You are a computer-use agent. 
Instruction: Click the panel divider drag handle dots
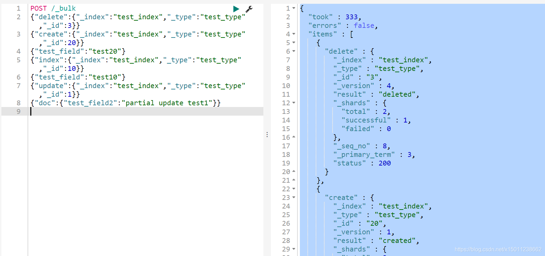[x=267, y=135]
